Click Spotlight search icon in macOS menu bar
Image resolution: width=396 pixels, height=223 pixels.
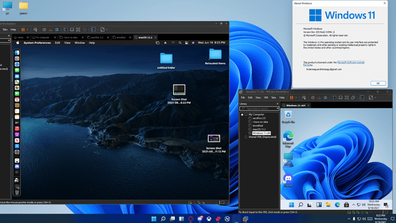pyautogui.click(x=180, y=43)
